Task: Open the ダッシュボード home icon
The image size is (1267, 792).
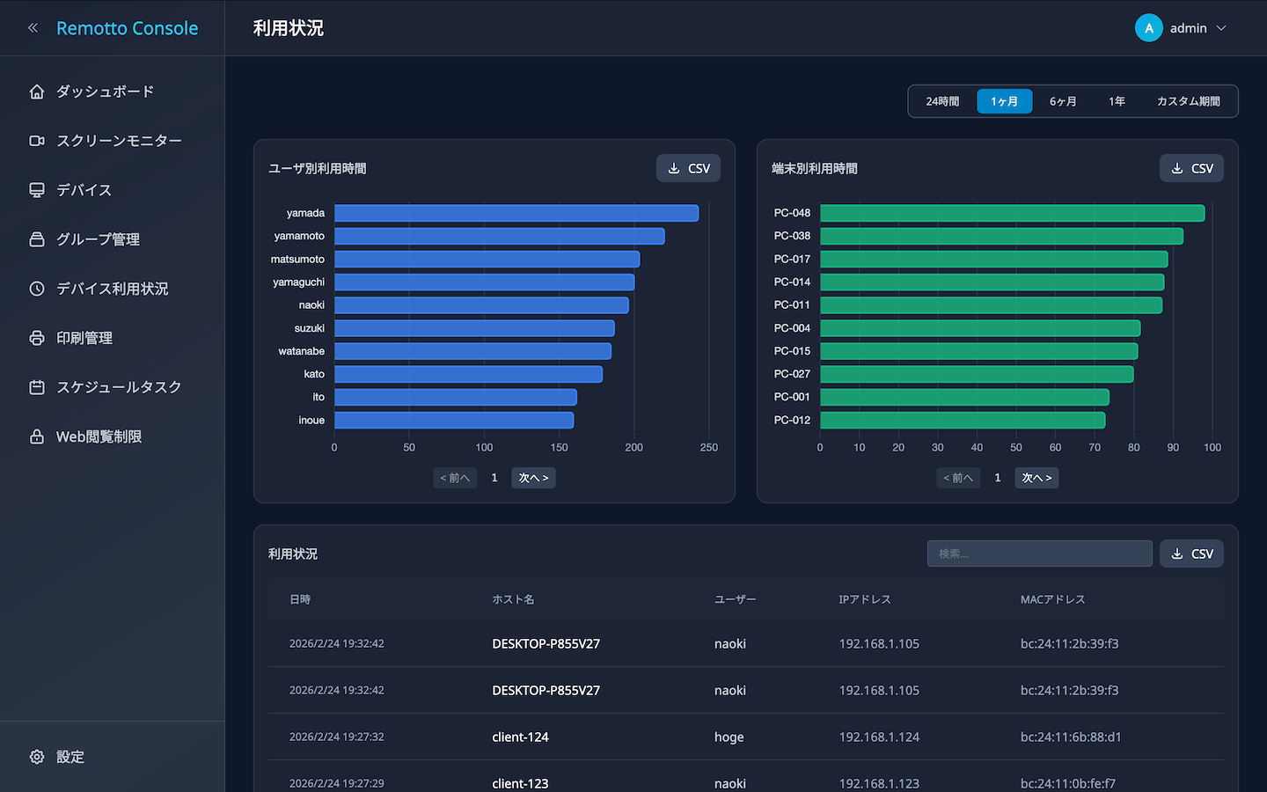Action: 37,92
